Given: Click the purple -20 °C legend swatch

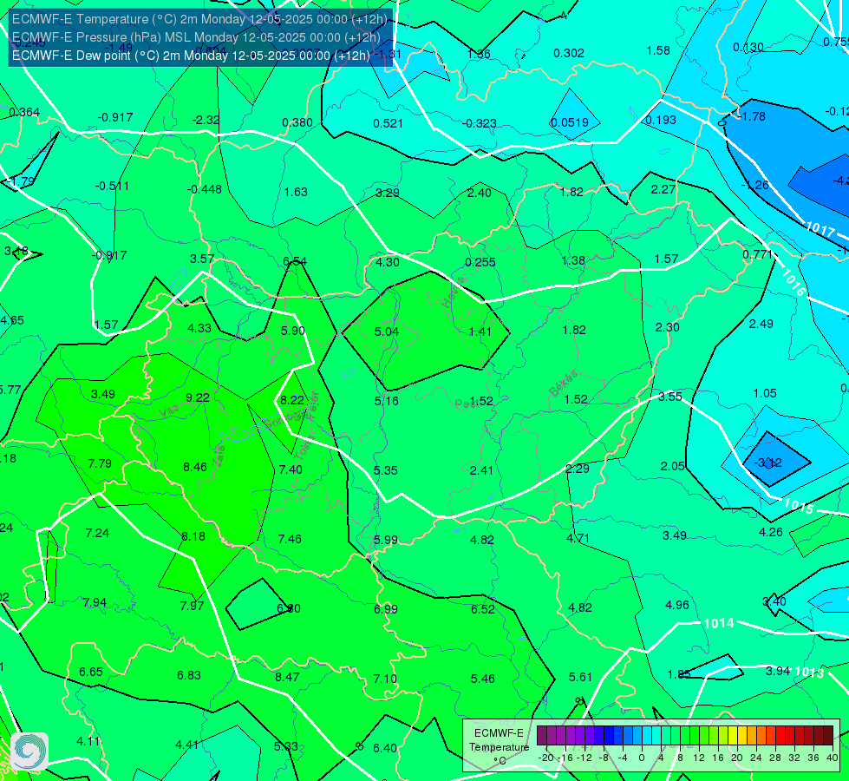Looking at the screenshot, I should (x=542, y=736).
